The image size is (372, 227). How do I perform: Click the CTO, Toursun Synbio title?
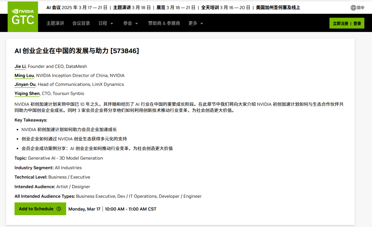click(x=63, y=93)
